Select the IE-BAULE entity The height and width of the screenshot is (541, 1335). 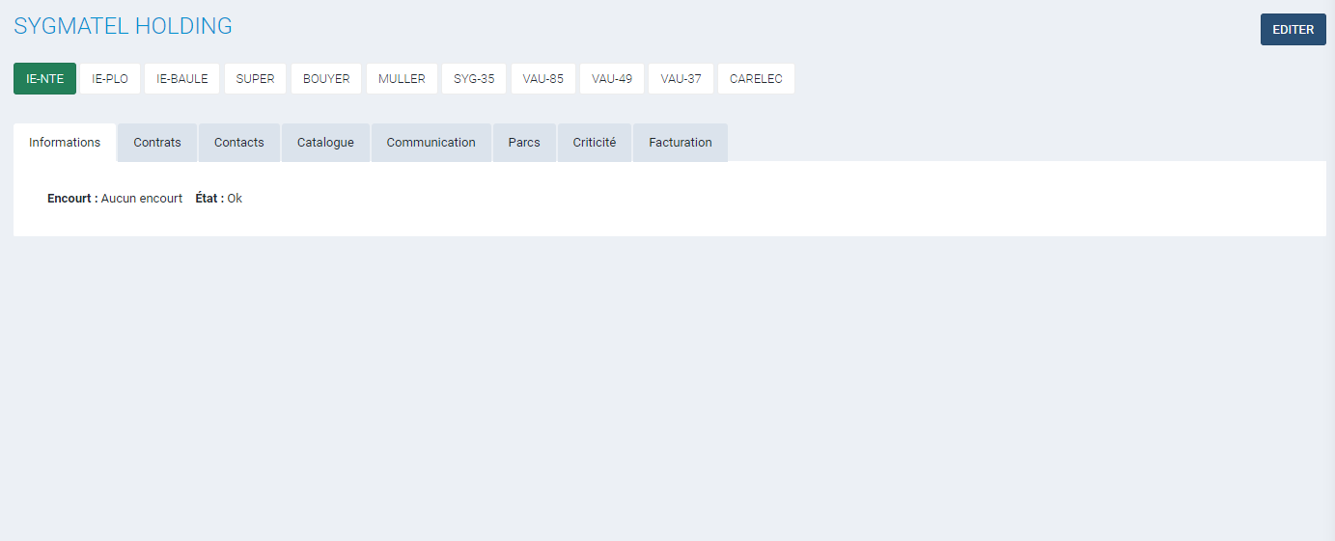(182, 79)
